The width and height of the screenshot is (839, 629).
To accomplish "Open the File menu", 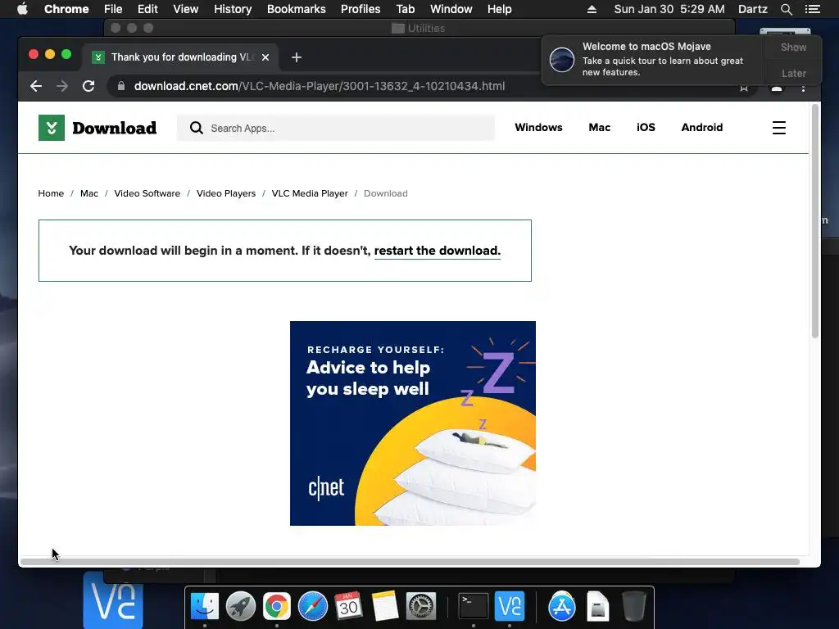I will point(113,9).
